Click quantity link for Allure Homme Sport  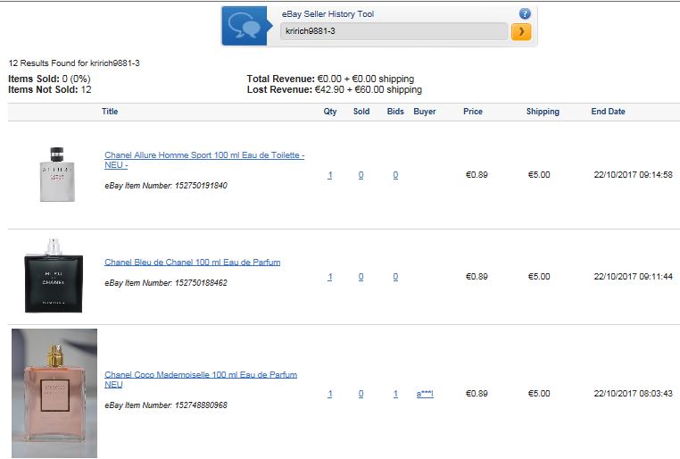330,175
